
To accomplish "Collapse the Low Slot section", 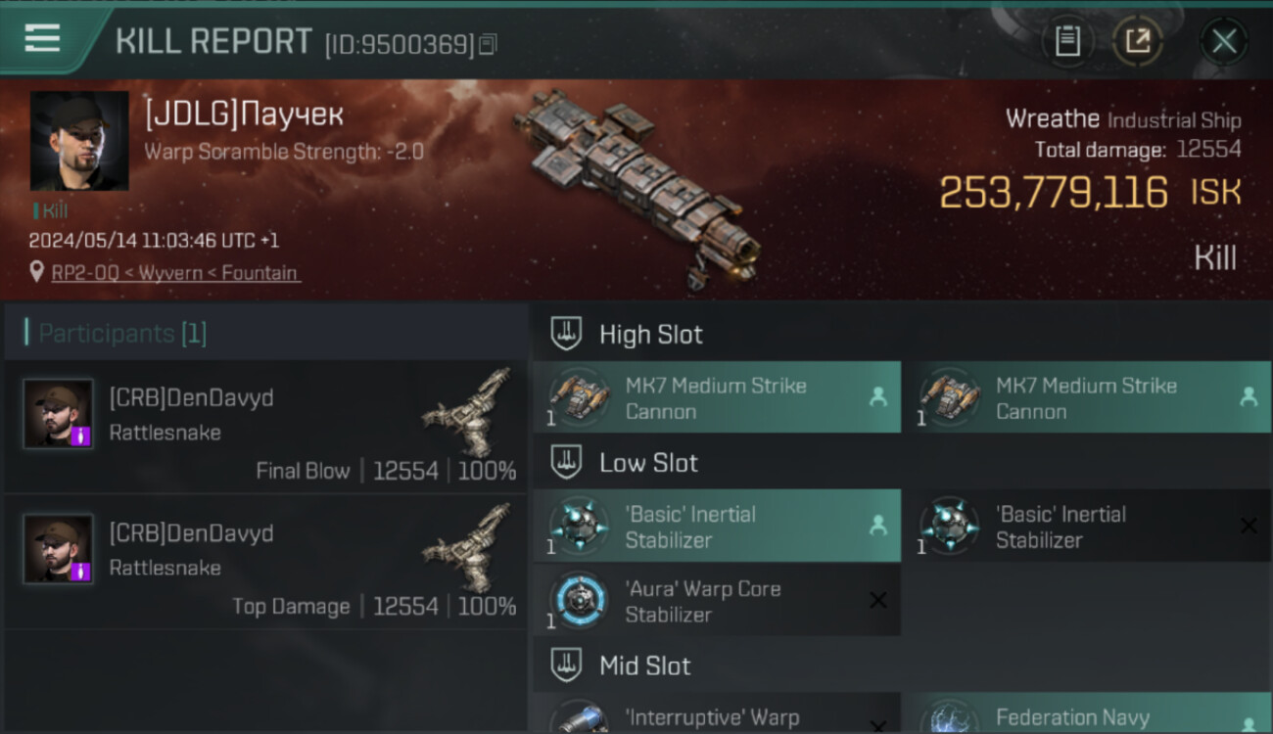I will pos(566,463).
